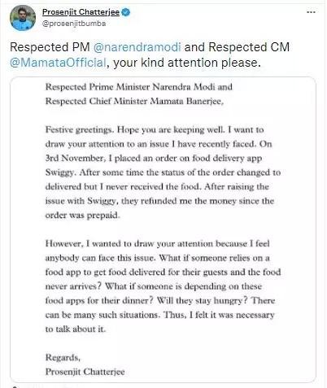Click the blue verified badge icon
Image resolution: width=327 pixels, height=388 pixels.
126,12
